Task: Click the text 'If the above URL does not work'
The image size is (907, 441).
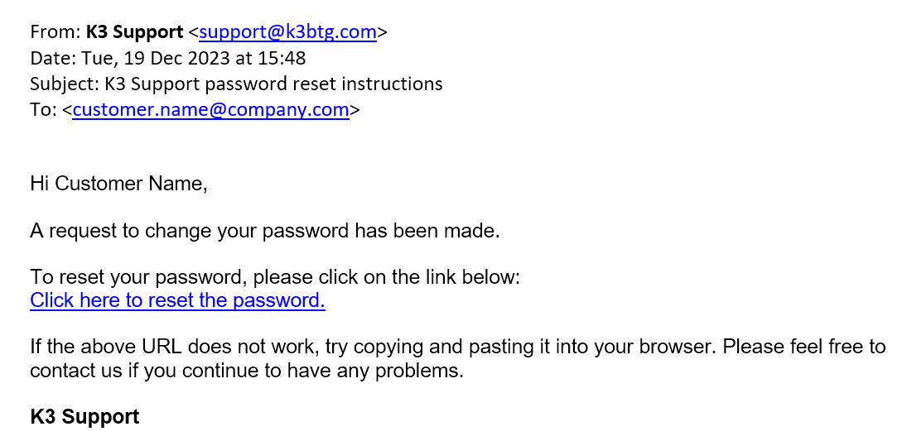Action: 175,347
